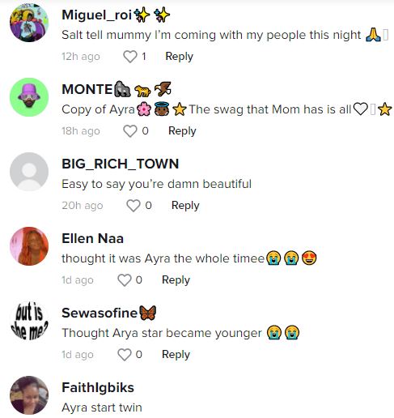Open FaithIgbiks's profile photo

point(29,395)
